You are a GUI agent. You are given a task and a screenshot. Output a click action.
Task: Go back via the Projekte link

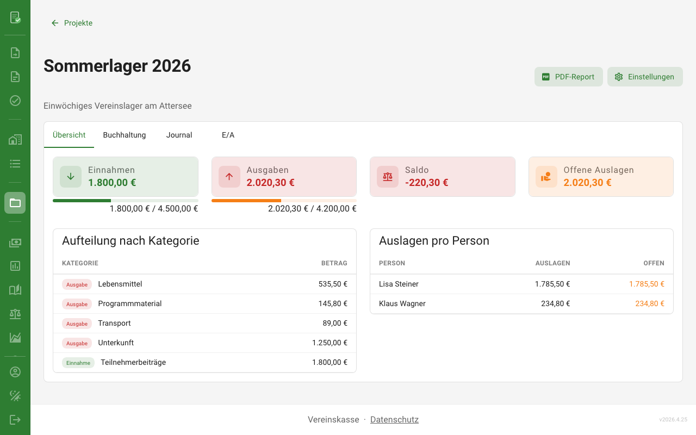(72, 23)
